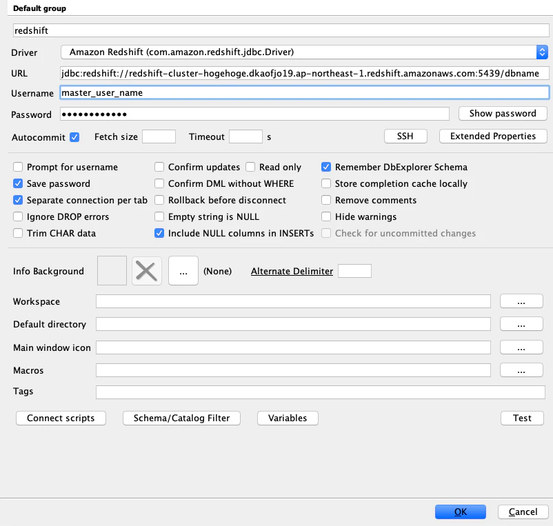This screenshot has width=553, height=526.
Task: Open connection Variables
Action: click(288, 418)
